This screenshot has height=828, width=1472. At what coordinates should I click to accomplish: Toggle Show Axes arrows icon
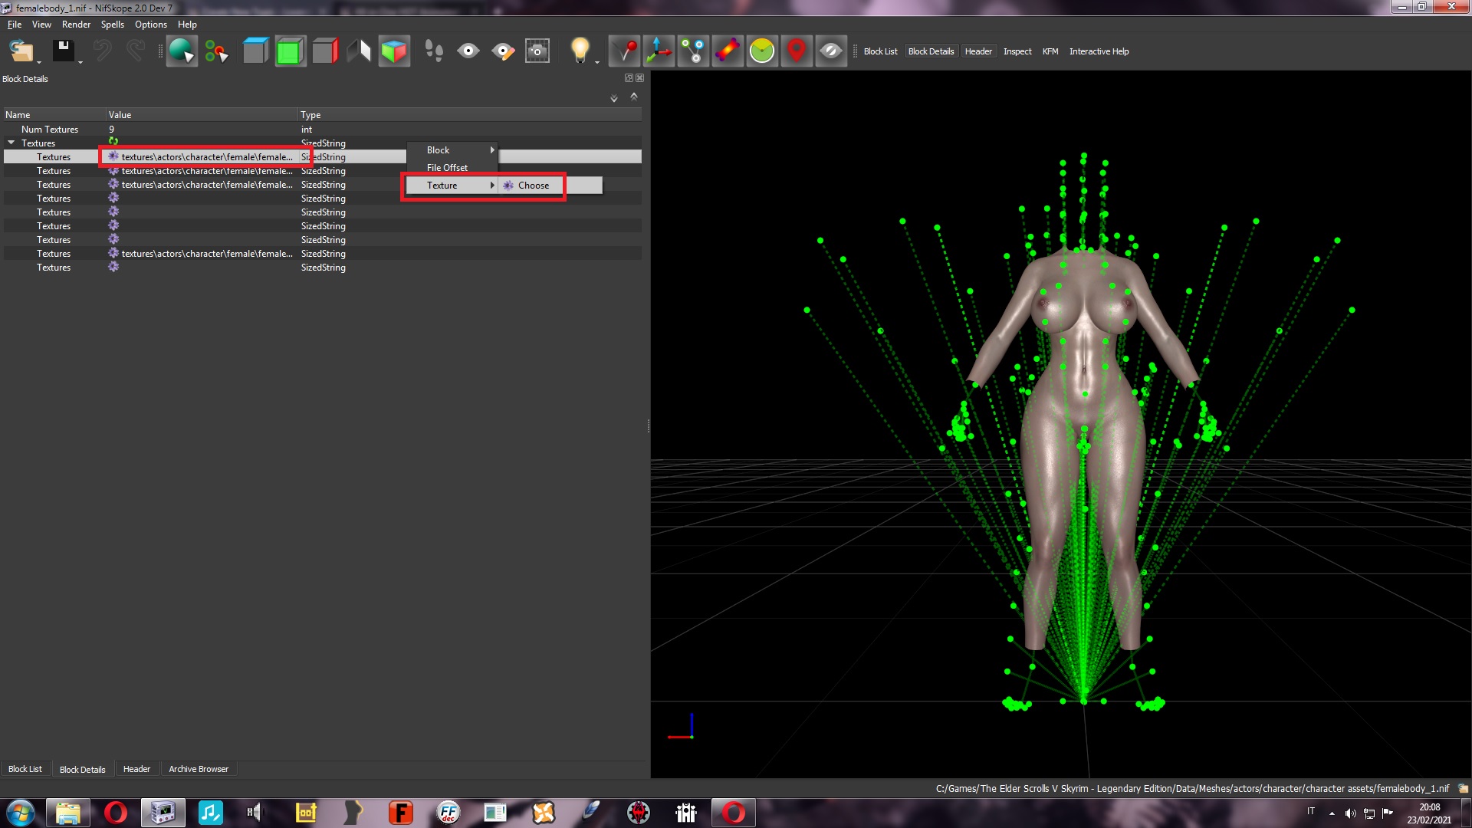[659, 51]
